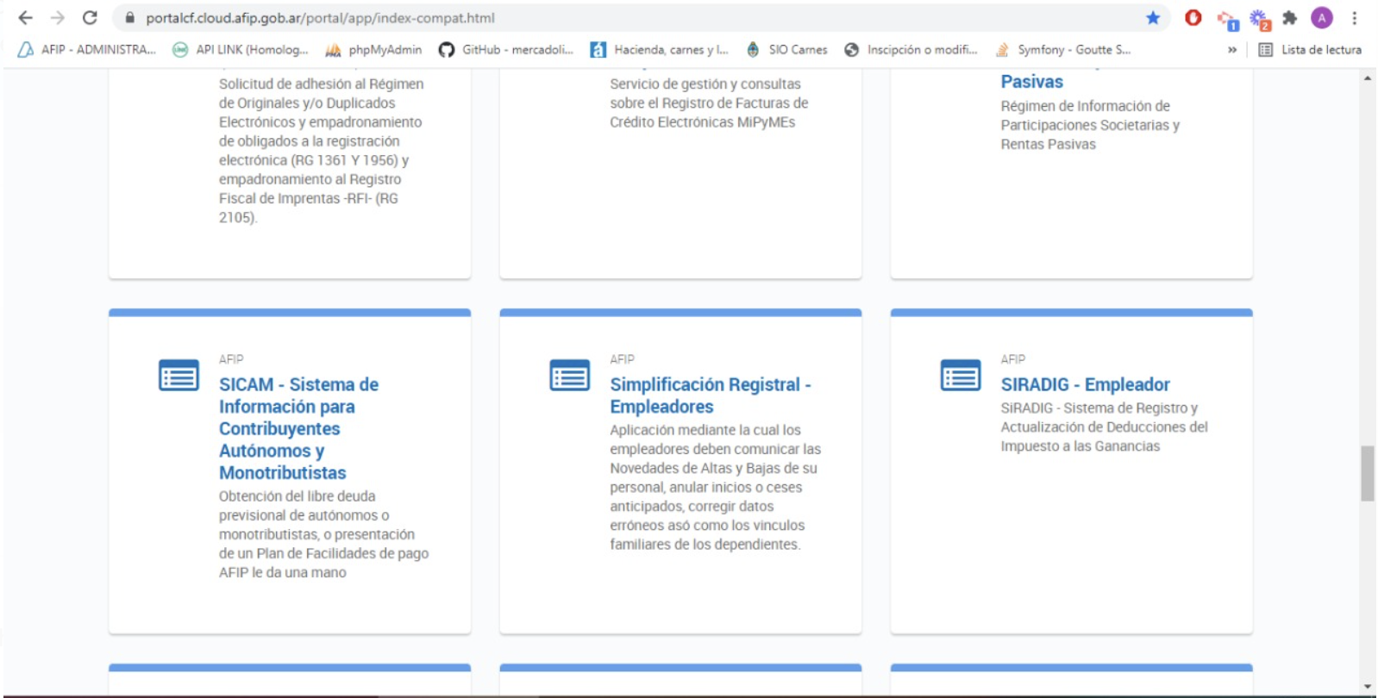Click text 'Aplicación mediante la cual los'
The height and width of the screenshot is (698, 1378).
tap(705, 430)
